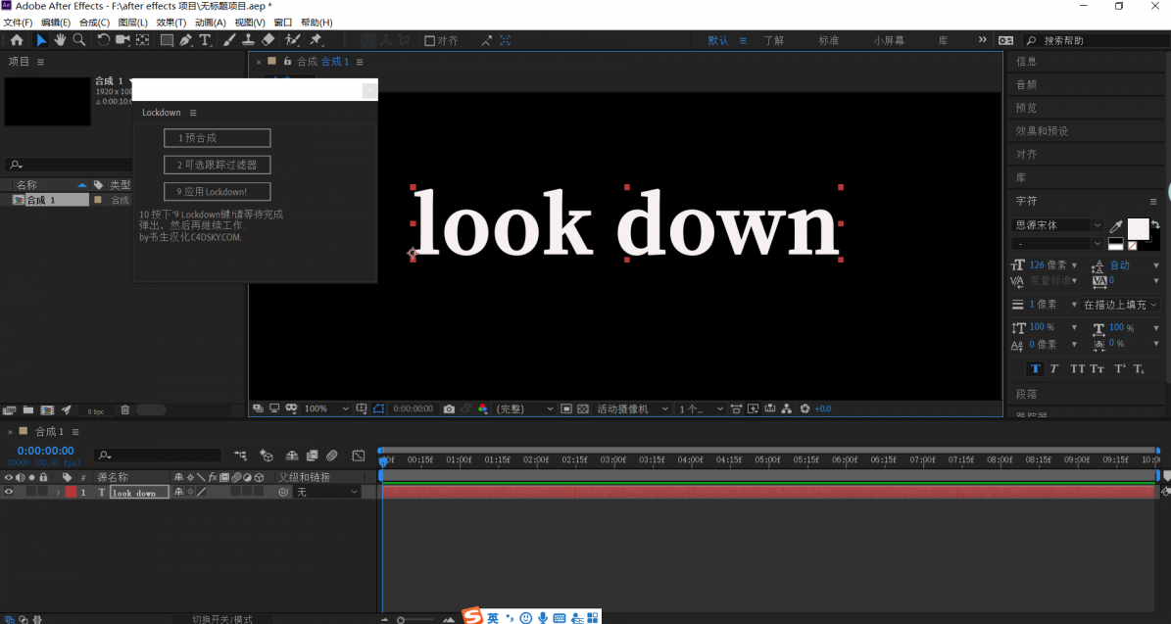Click the timeline zoom slider handle
This screenshot has height=624, width=1171.
click(401, 620)
